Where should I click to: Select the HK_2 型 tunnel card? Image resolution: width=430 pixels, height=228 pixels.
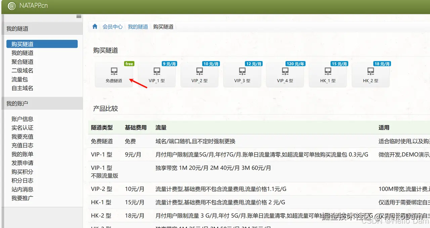pos(371,75)
